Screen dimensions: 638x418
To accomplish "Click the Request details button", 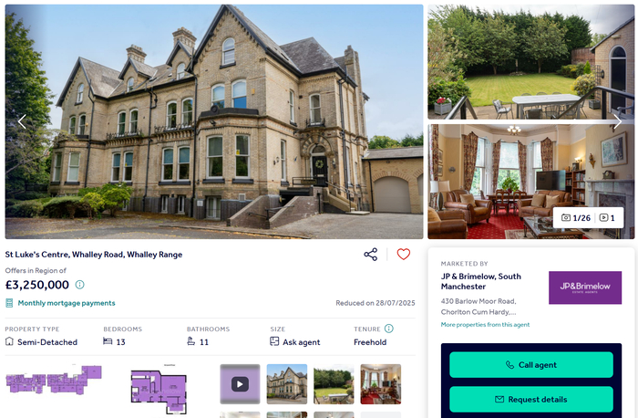I will (x=531, y=399).
